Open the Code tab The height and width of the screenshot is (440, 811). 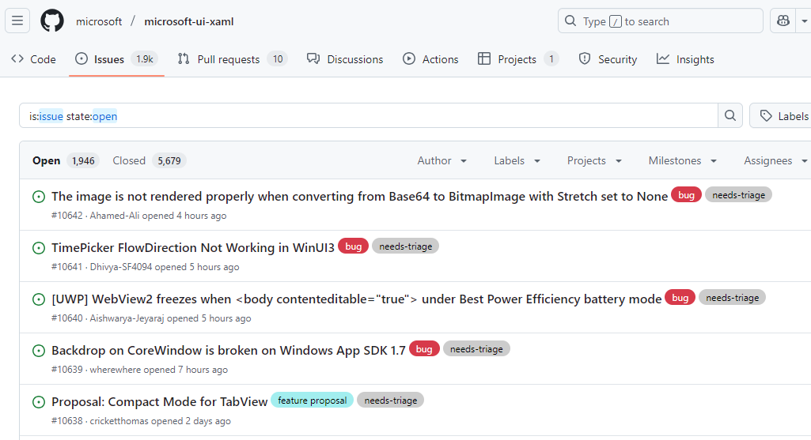(33, 59)
